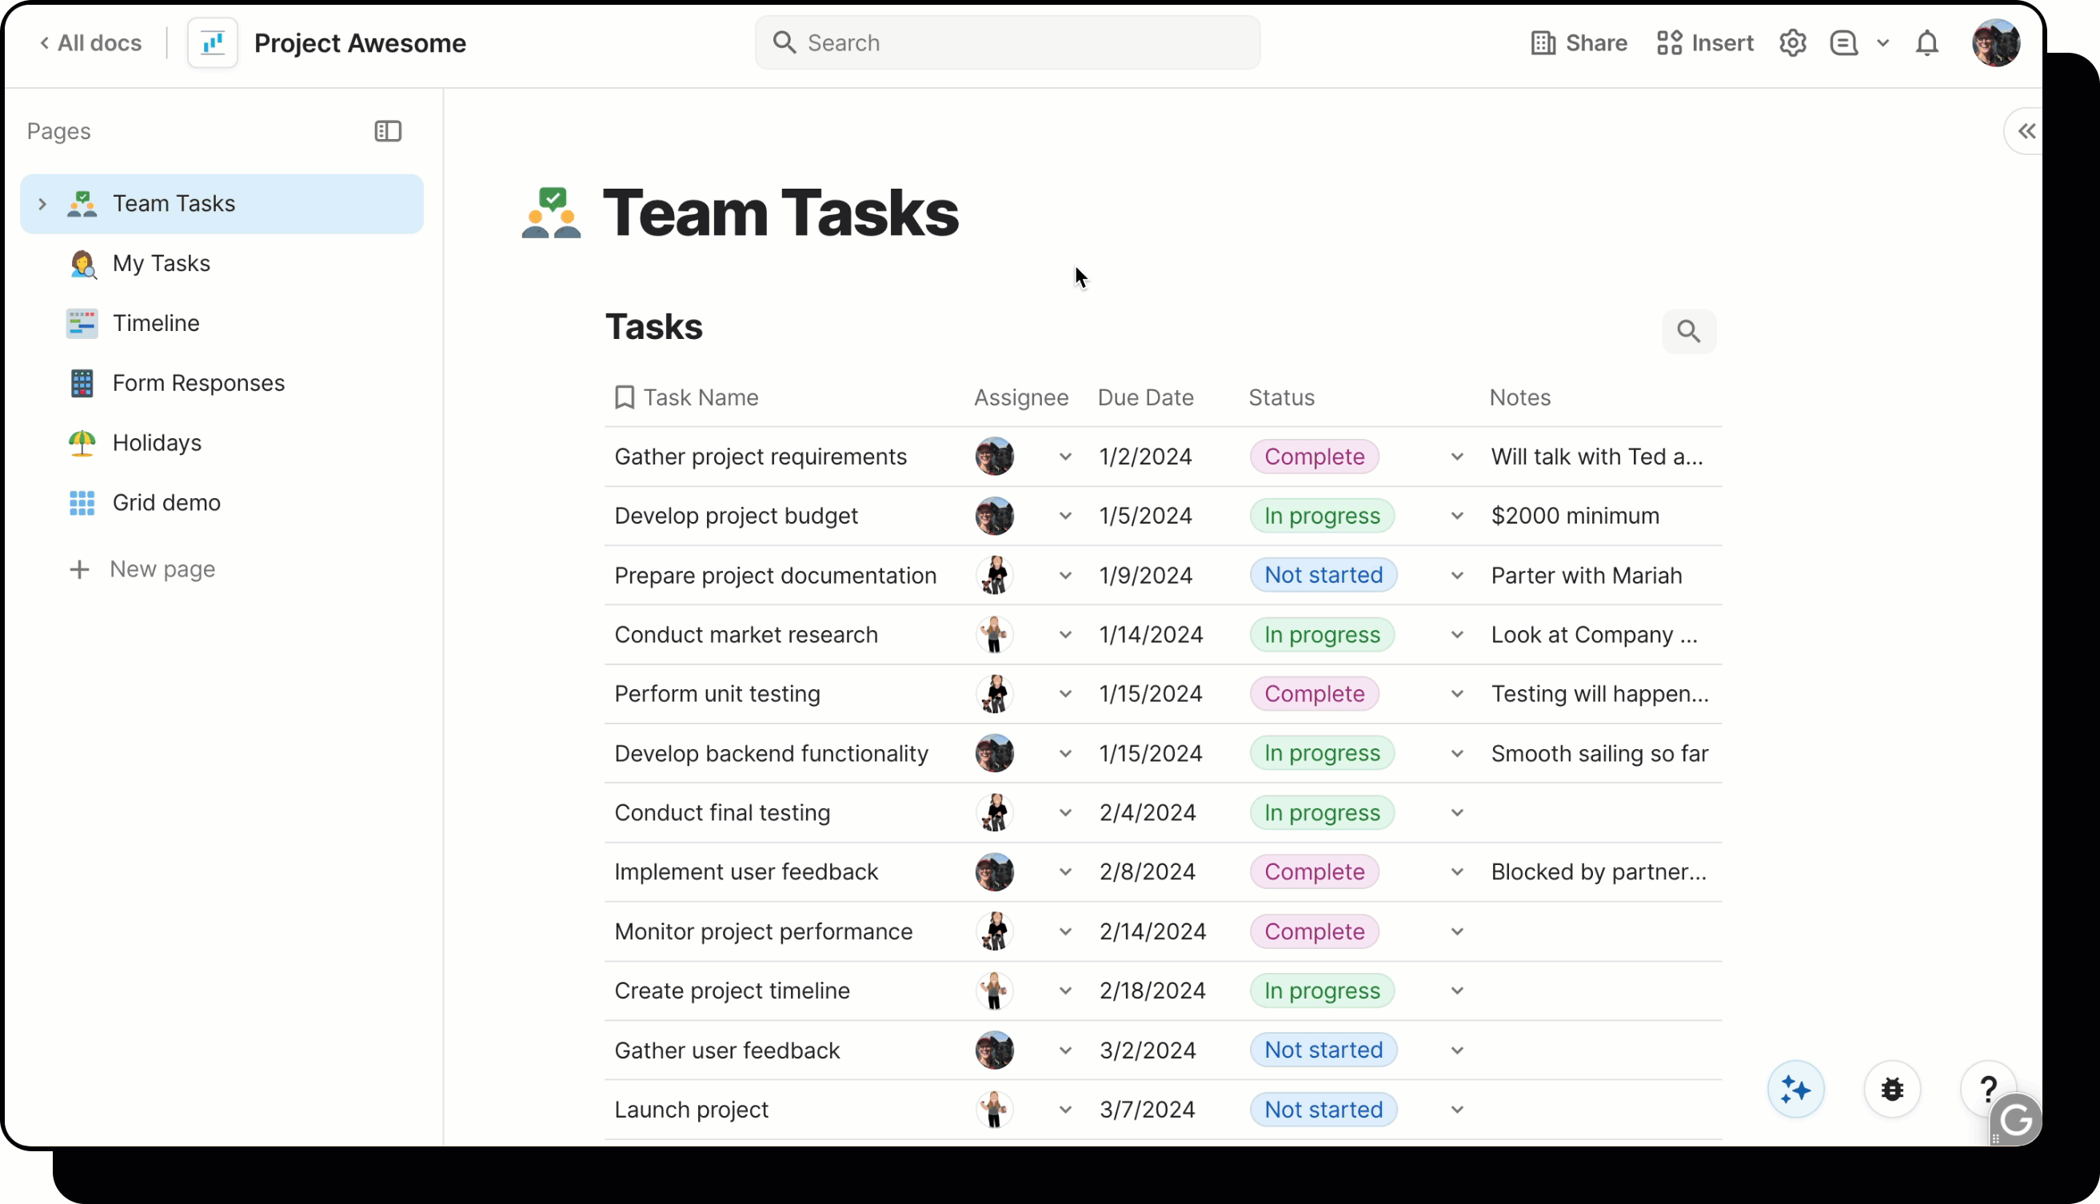Click the assignee avatar for Conduct market research

point(994,635)
